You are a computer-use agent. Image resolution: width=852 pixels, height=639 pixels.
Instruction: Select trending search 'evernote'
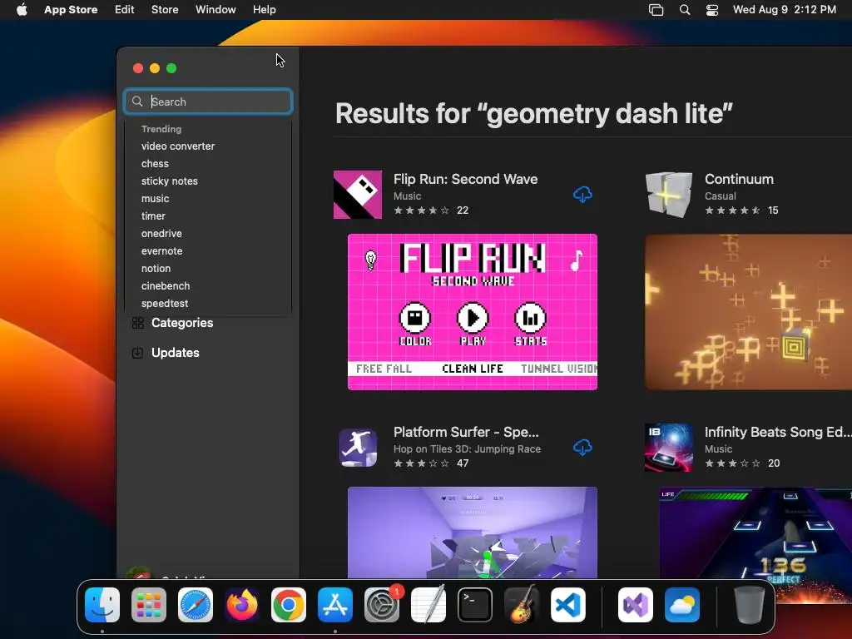162,251
